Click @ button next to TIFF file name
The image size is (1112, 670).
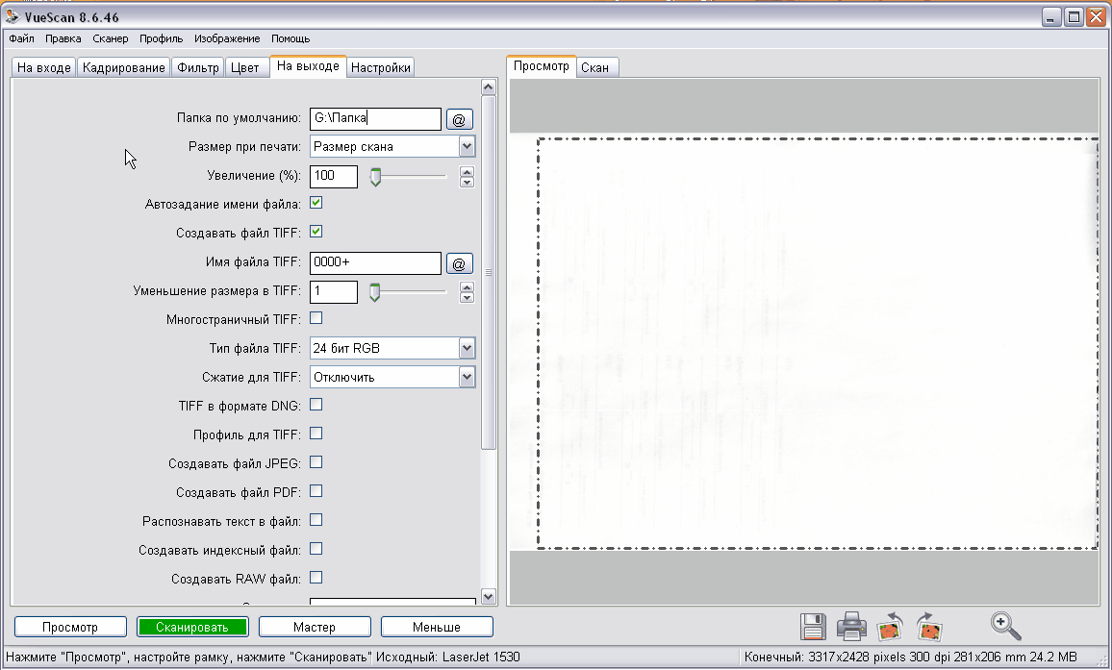(459, 263)
